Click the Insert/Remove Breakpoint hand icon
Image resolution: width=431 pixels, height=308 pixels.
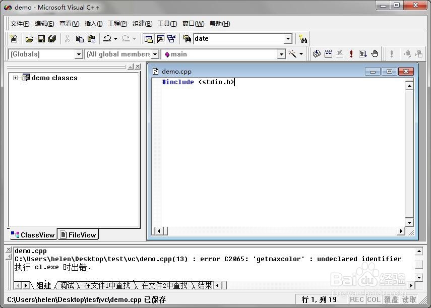tap(375, 53)
